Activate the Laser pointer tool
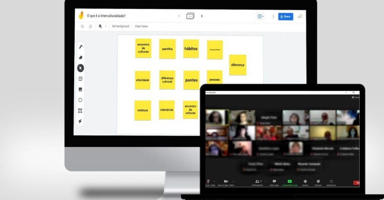384x200 pixels. pos(80,121)
